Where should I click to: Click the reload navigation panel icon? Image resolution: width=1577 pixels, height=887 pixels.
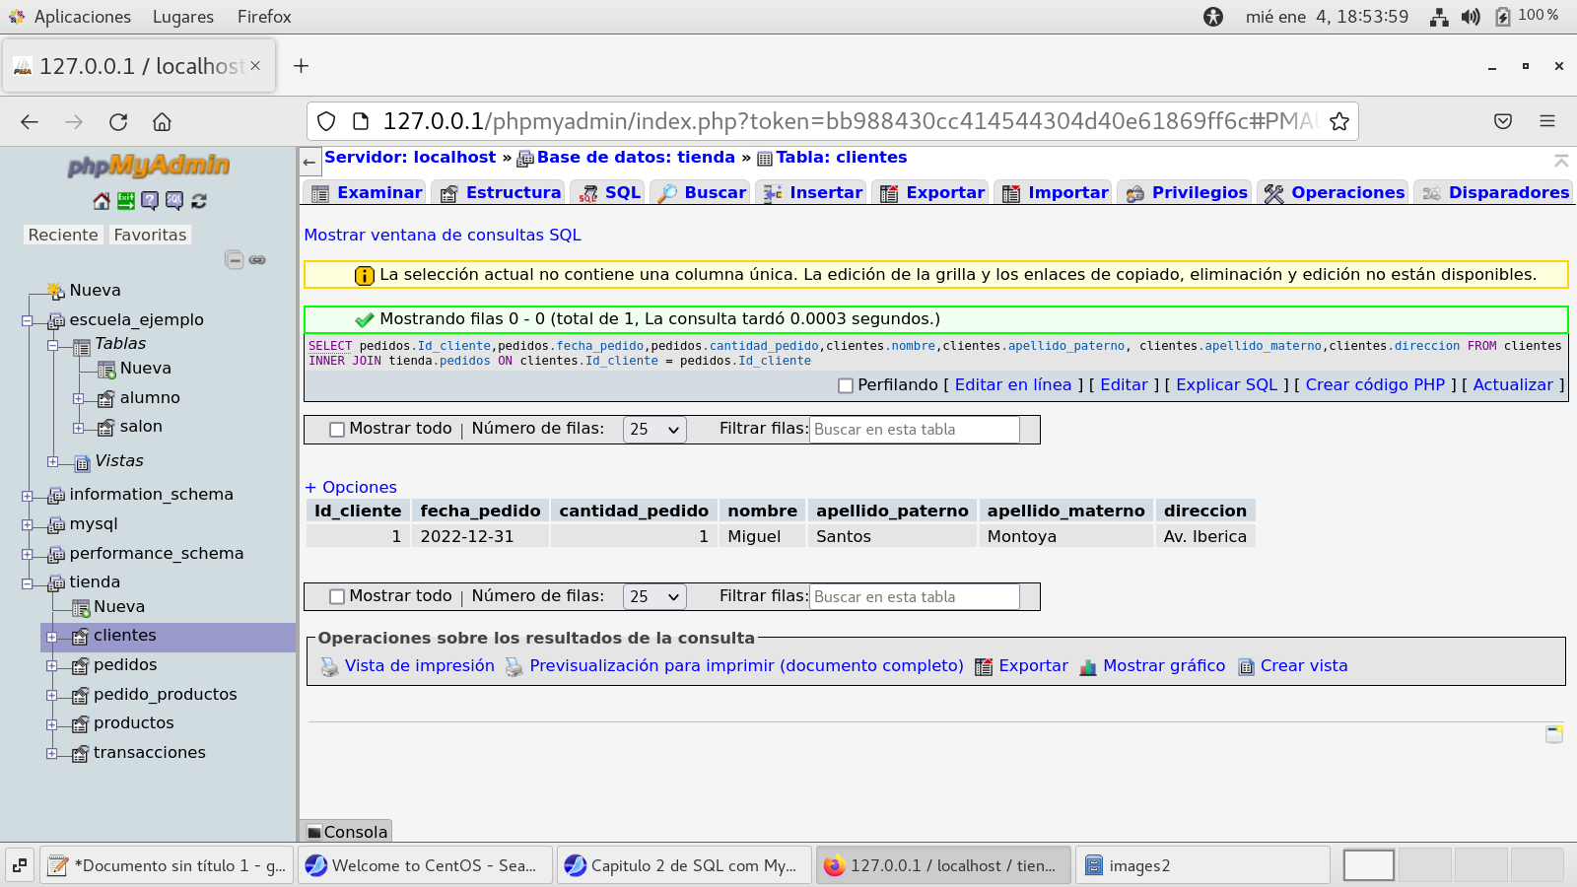[x=199, y=201]
